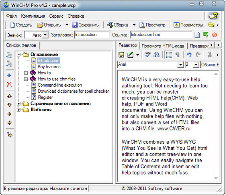Open the Файл menu
225x195 pixels.
11,16
